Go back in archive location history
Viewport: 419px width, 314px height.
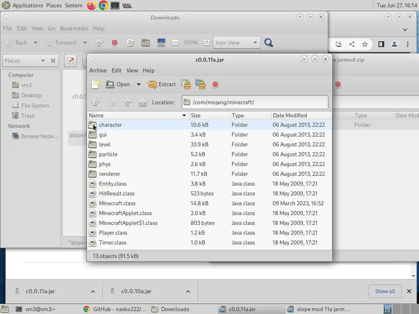click(x=96, y=102)
